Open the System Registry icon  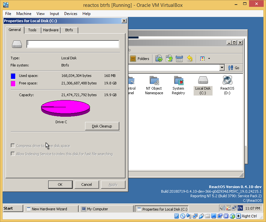coord(178,81)
